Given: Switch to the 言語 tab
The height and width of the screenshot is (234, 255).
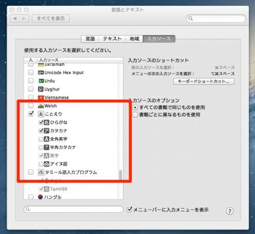Looking at the screenshot, I should (90, 39).
